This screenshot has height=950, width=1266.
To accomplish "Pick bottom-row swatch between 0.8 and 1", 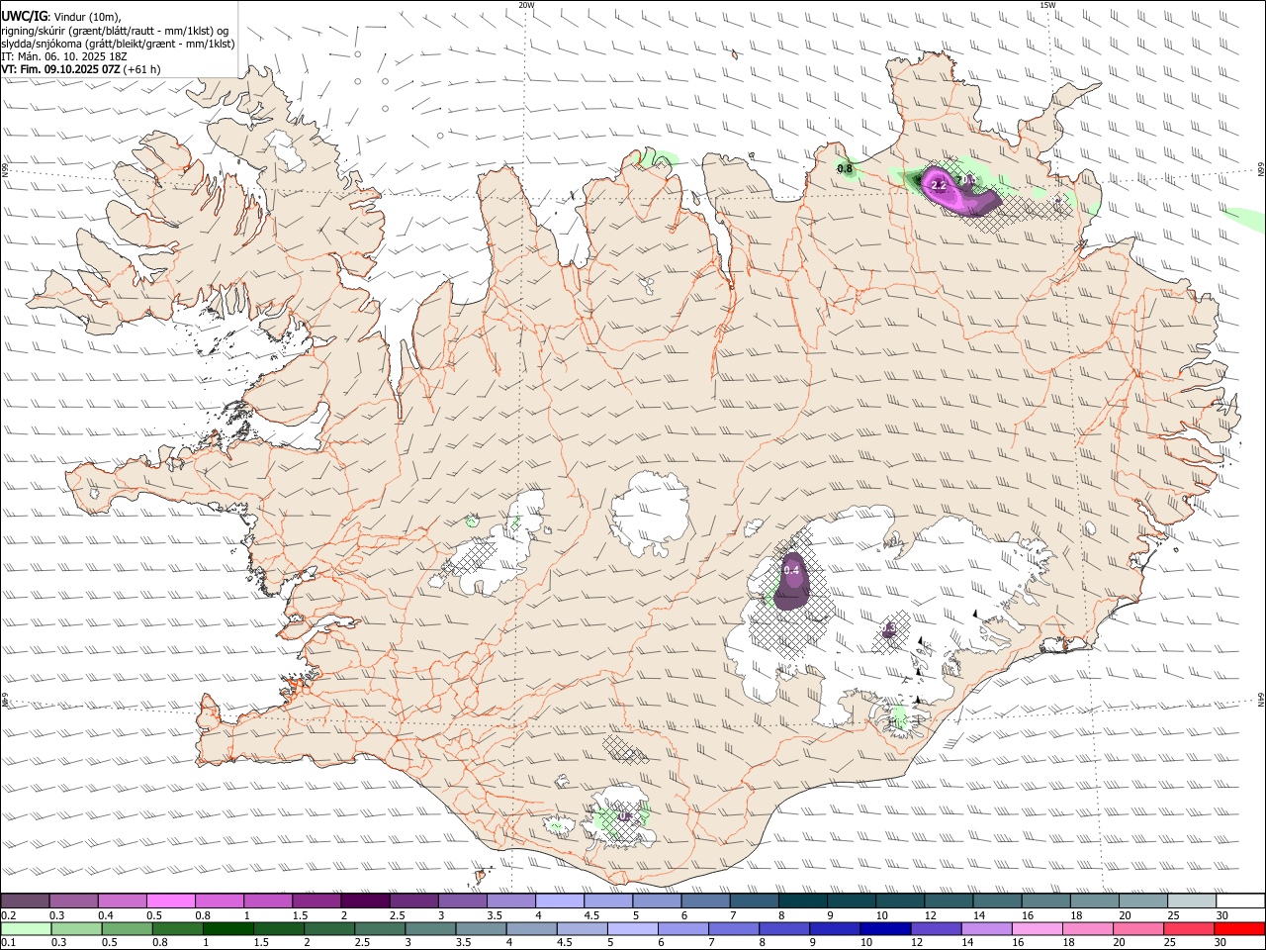I will tap(180, 928).
